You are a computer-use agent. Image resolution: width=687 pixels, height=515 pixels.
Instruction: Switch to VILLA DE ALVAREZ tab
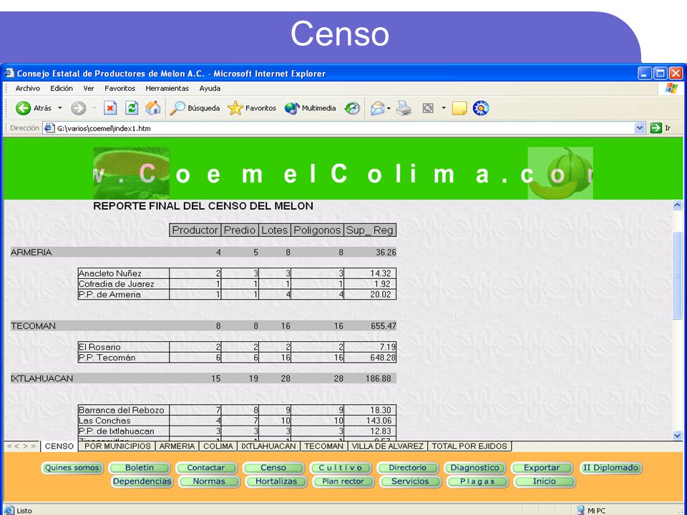tap(388, 446)
